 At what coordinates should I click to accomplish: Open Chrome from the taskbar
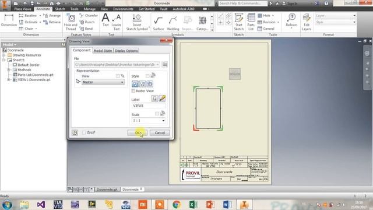pos(177,204)
